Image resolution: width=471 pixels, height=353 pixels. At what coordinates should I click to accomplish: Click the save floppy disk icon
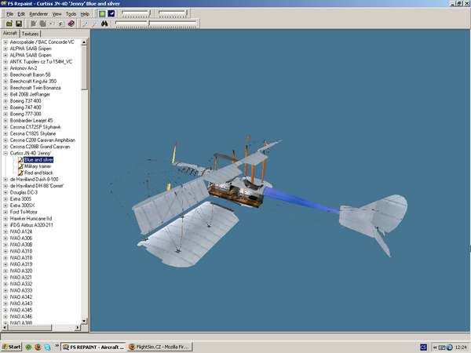[19, 24]
